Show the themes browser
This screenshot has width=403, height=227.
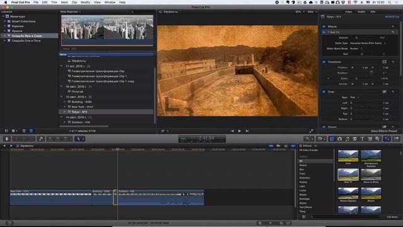377,139
